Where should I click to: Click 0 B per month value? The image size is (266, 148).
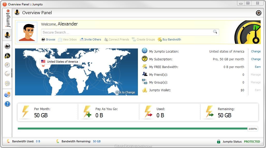click(234, 67)
